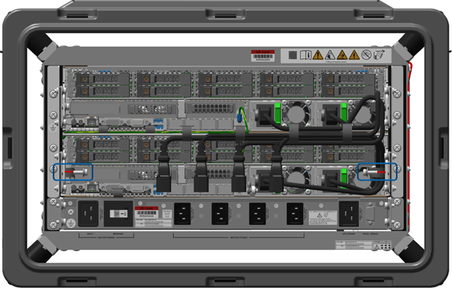Click the "PROD / DEBUG" label text
Viewport: 452px width, 288px height.
click(370, 234)
